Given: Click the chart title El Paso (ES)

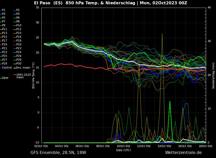Looking at the screenshot, I should (x=49, y=3).
